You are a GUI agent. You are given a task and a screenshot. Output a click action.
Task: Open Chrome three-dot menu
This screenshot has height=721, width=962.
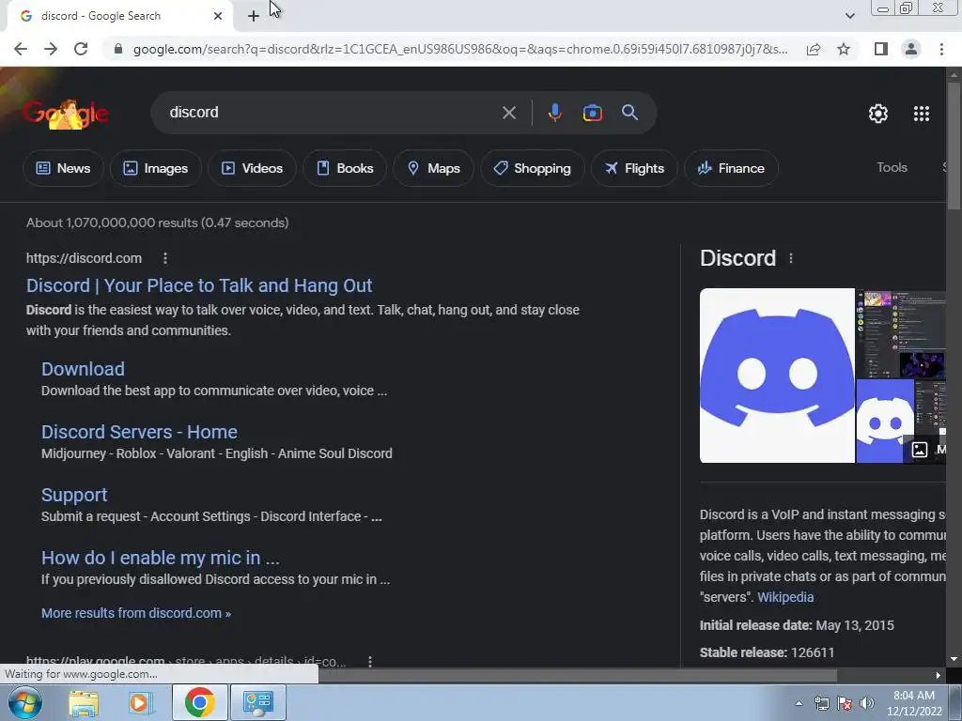pyautogui.click(x=941, y=49)
